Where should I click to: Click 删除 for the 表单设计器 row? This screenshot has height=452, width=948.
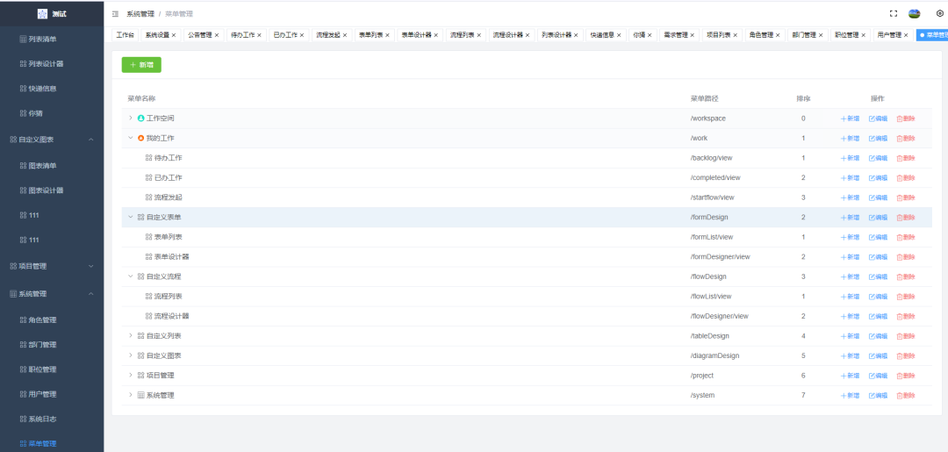pos(905,257)
